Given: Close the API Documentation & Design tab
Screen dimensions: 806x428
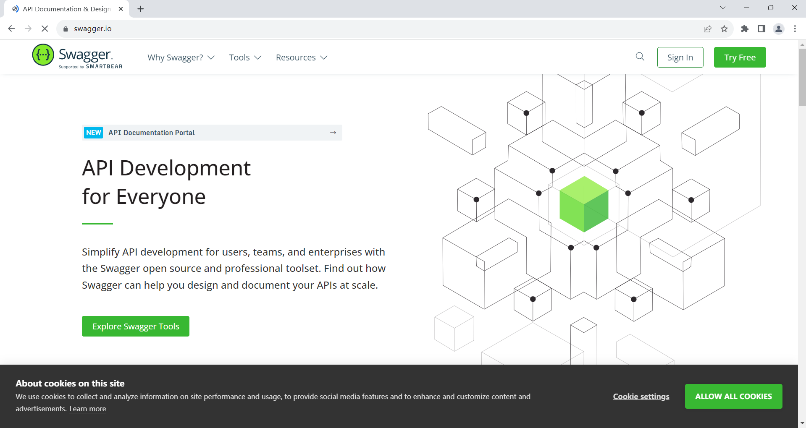Looking at the screenshot, I should (x=121, y=9).
